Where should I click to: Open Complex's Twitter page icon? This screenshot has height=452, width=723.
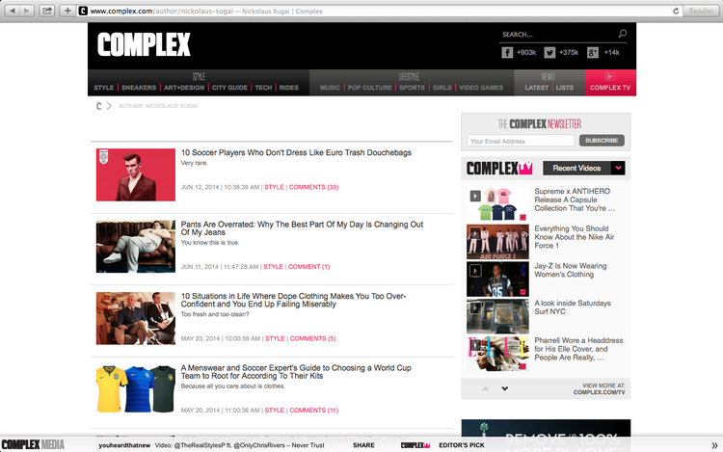(x=549, y=53)
